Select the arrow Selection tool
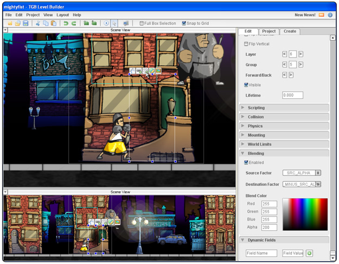Image resolution: width=339 pixels, height=264 pixels. pyautogui.click(x=114, y=23)
